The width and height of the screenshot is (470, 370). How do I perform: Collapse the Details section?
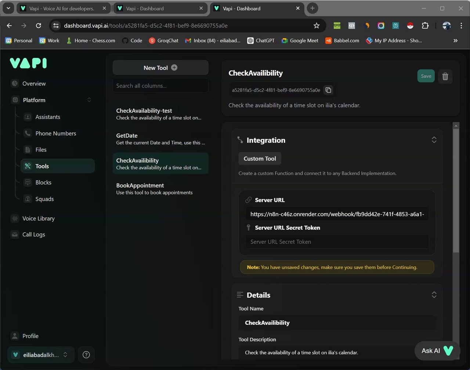click(434, 295)
